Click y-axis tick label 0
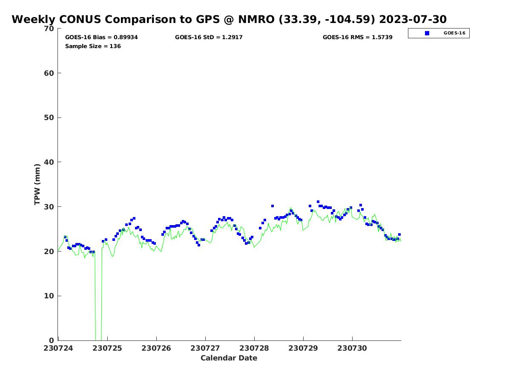The height and width of the screenshot is (383, 511). coord(52,340)
